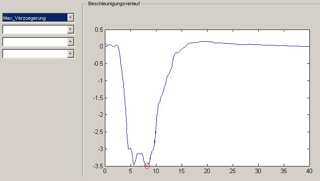Click the 20 tick label on the x-axis
Viewport: 320px width, 181px height.
207,171
